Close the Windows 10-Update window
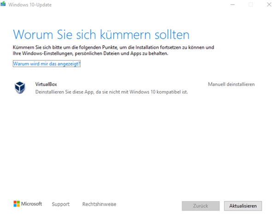 (x=269, y=5)
